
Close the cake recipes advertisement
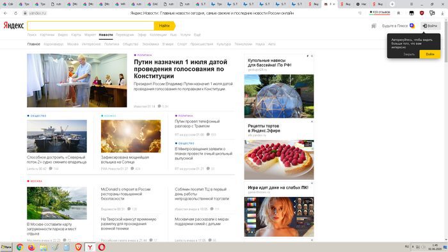coord(312,122)
